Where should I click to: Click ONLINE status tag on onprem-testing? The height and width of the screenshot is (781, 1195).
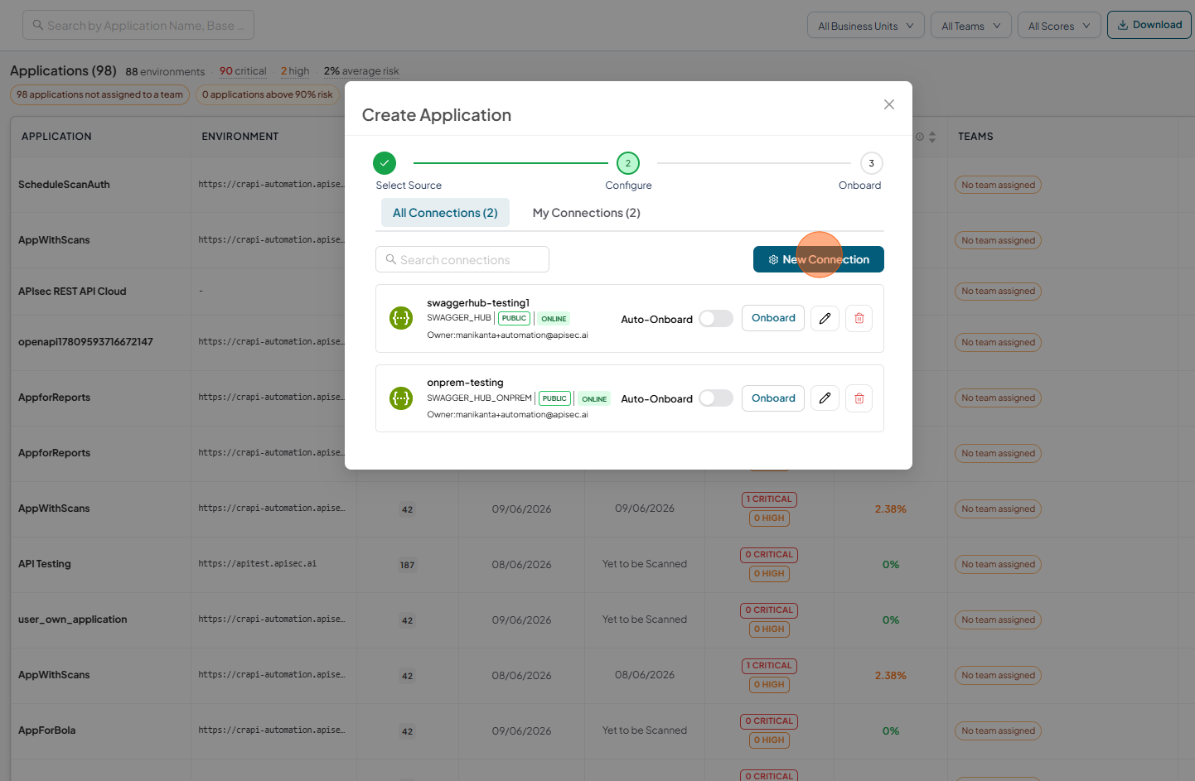594,399
